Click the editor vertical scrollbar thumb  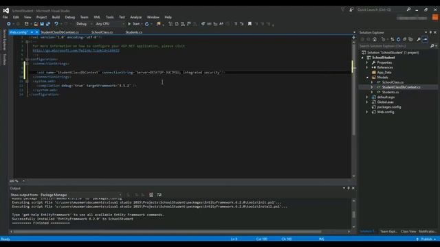354,89
